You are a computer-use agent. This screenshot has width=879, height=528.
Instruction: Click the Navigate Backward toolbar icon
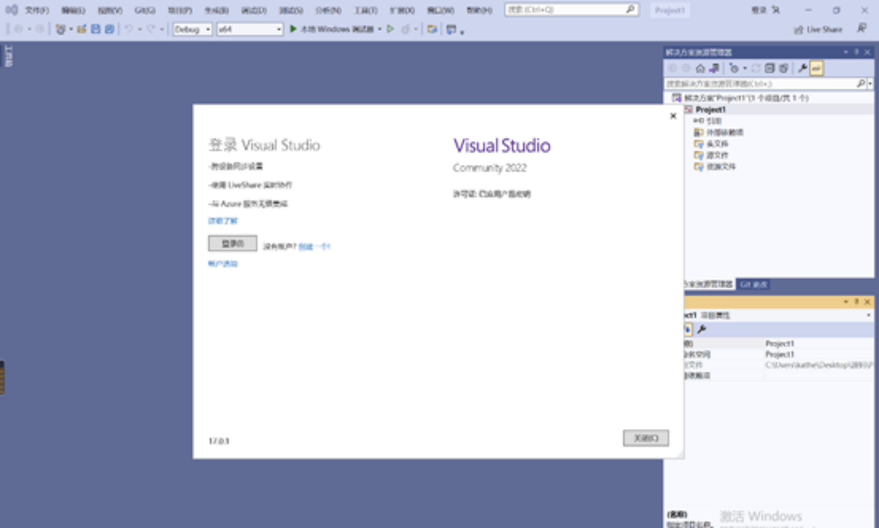pos(18,29)
